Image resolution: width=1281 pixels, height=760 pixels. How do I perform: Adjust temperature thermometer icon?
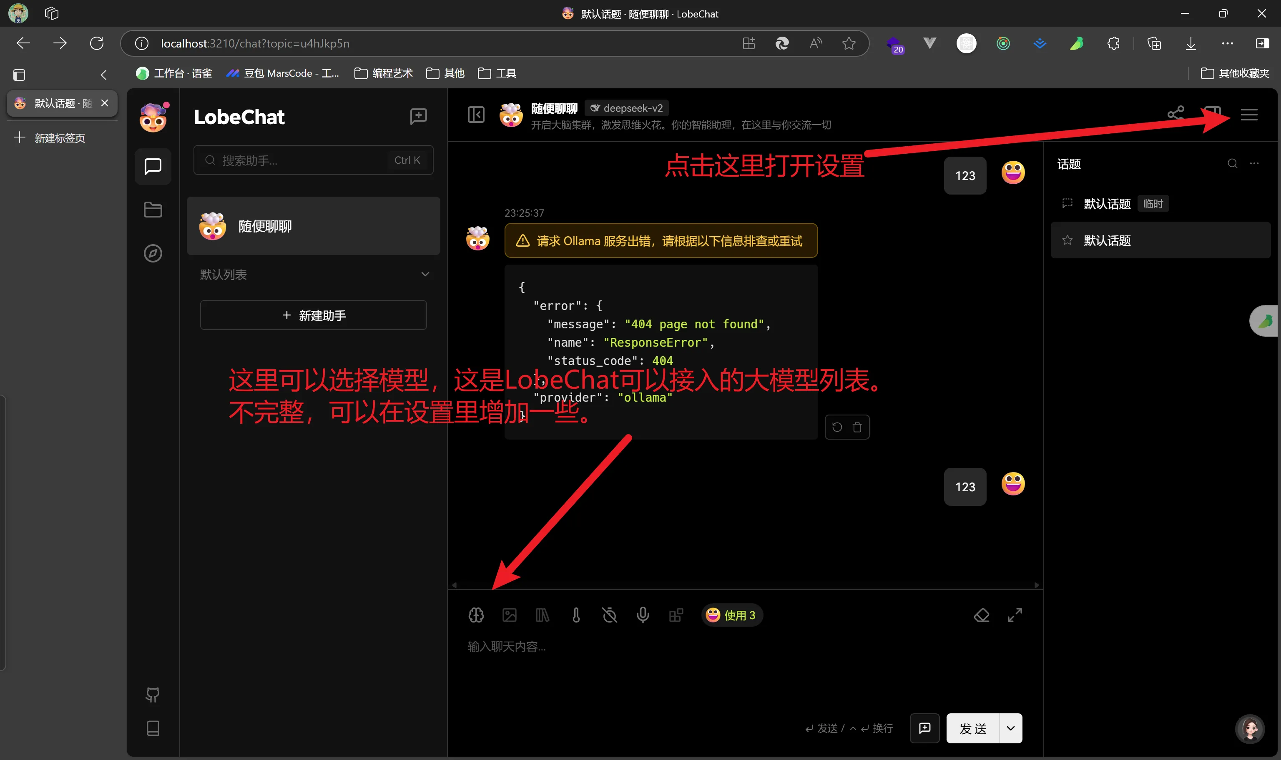pyautogui.click(x=576, y=615)
